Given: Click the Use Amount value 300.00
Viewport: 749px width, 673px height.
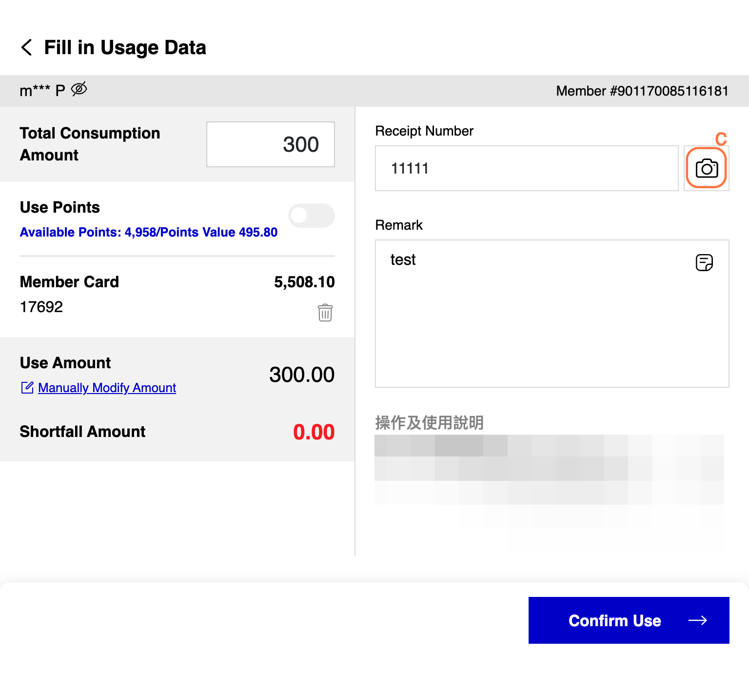Looking at the screenshot, I should coord(302,375).
